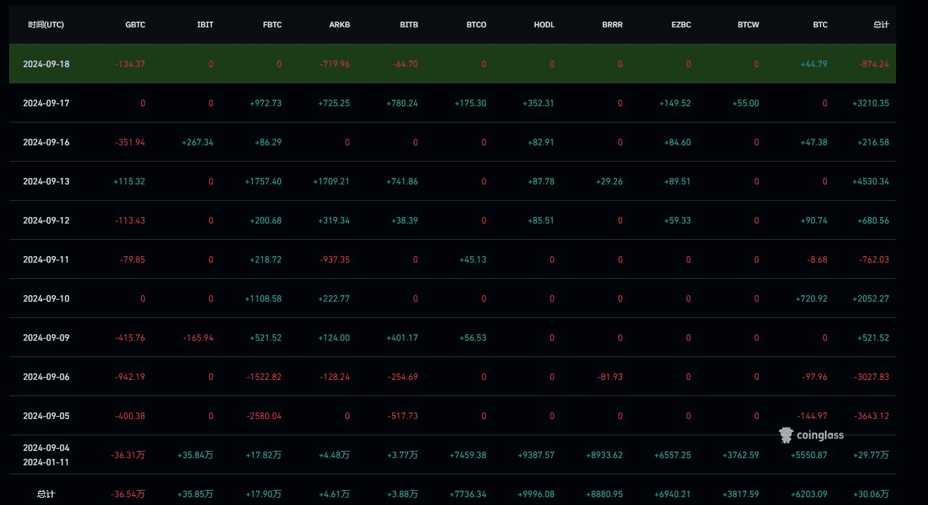Select the 2024-09-13 date cell
Image resolution: width=928 pixels, height=505 pixels.
[46, 181]
